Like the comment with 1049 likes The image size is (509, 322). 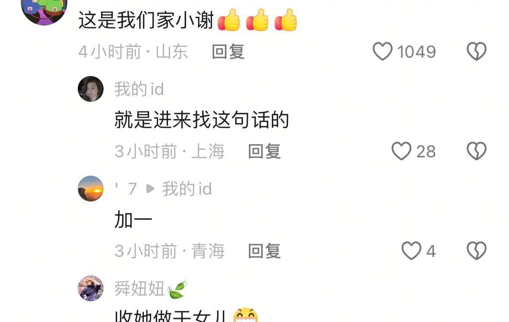click(x=383, y=51)
